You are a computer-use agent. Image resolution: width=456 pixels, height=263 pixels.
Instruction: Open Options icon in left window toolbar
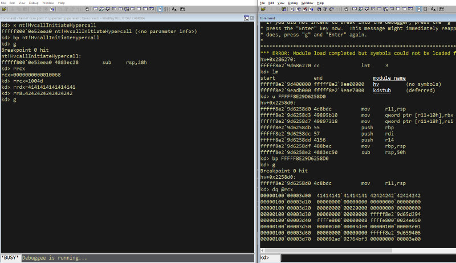pos(182,10)
